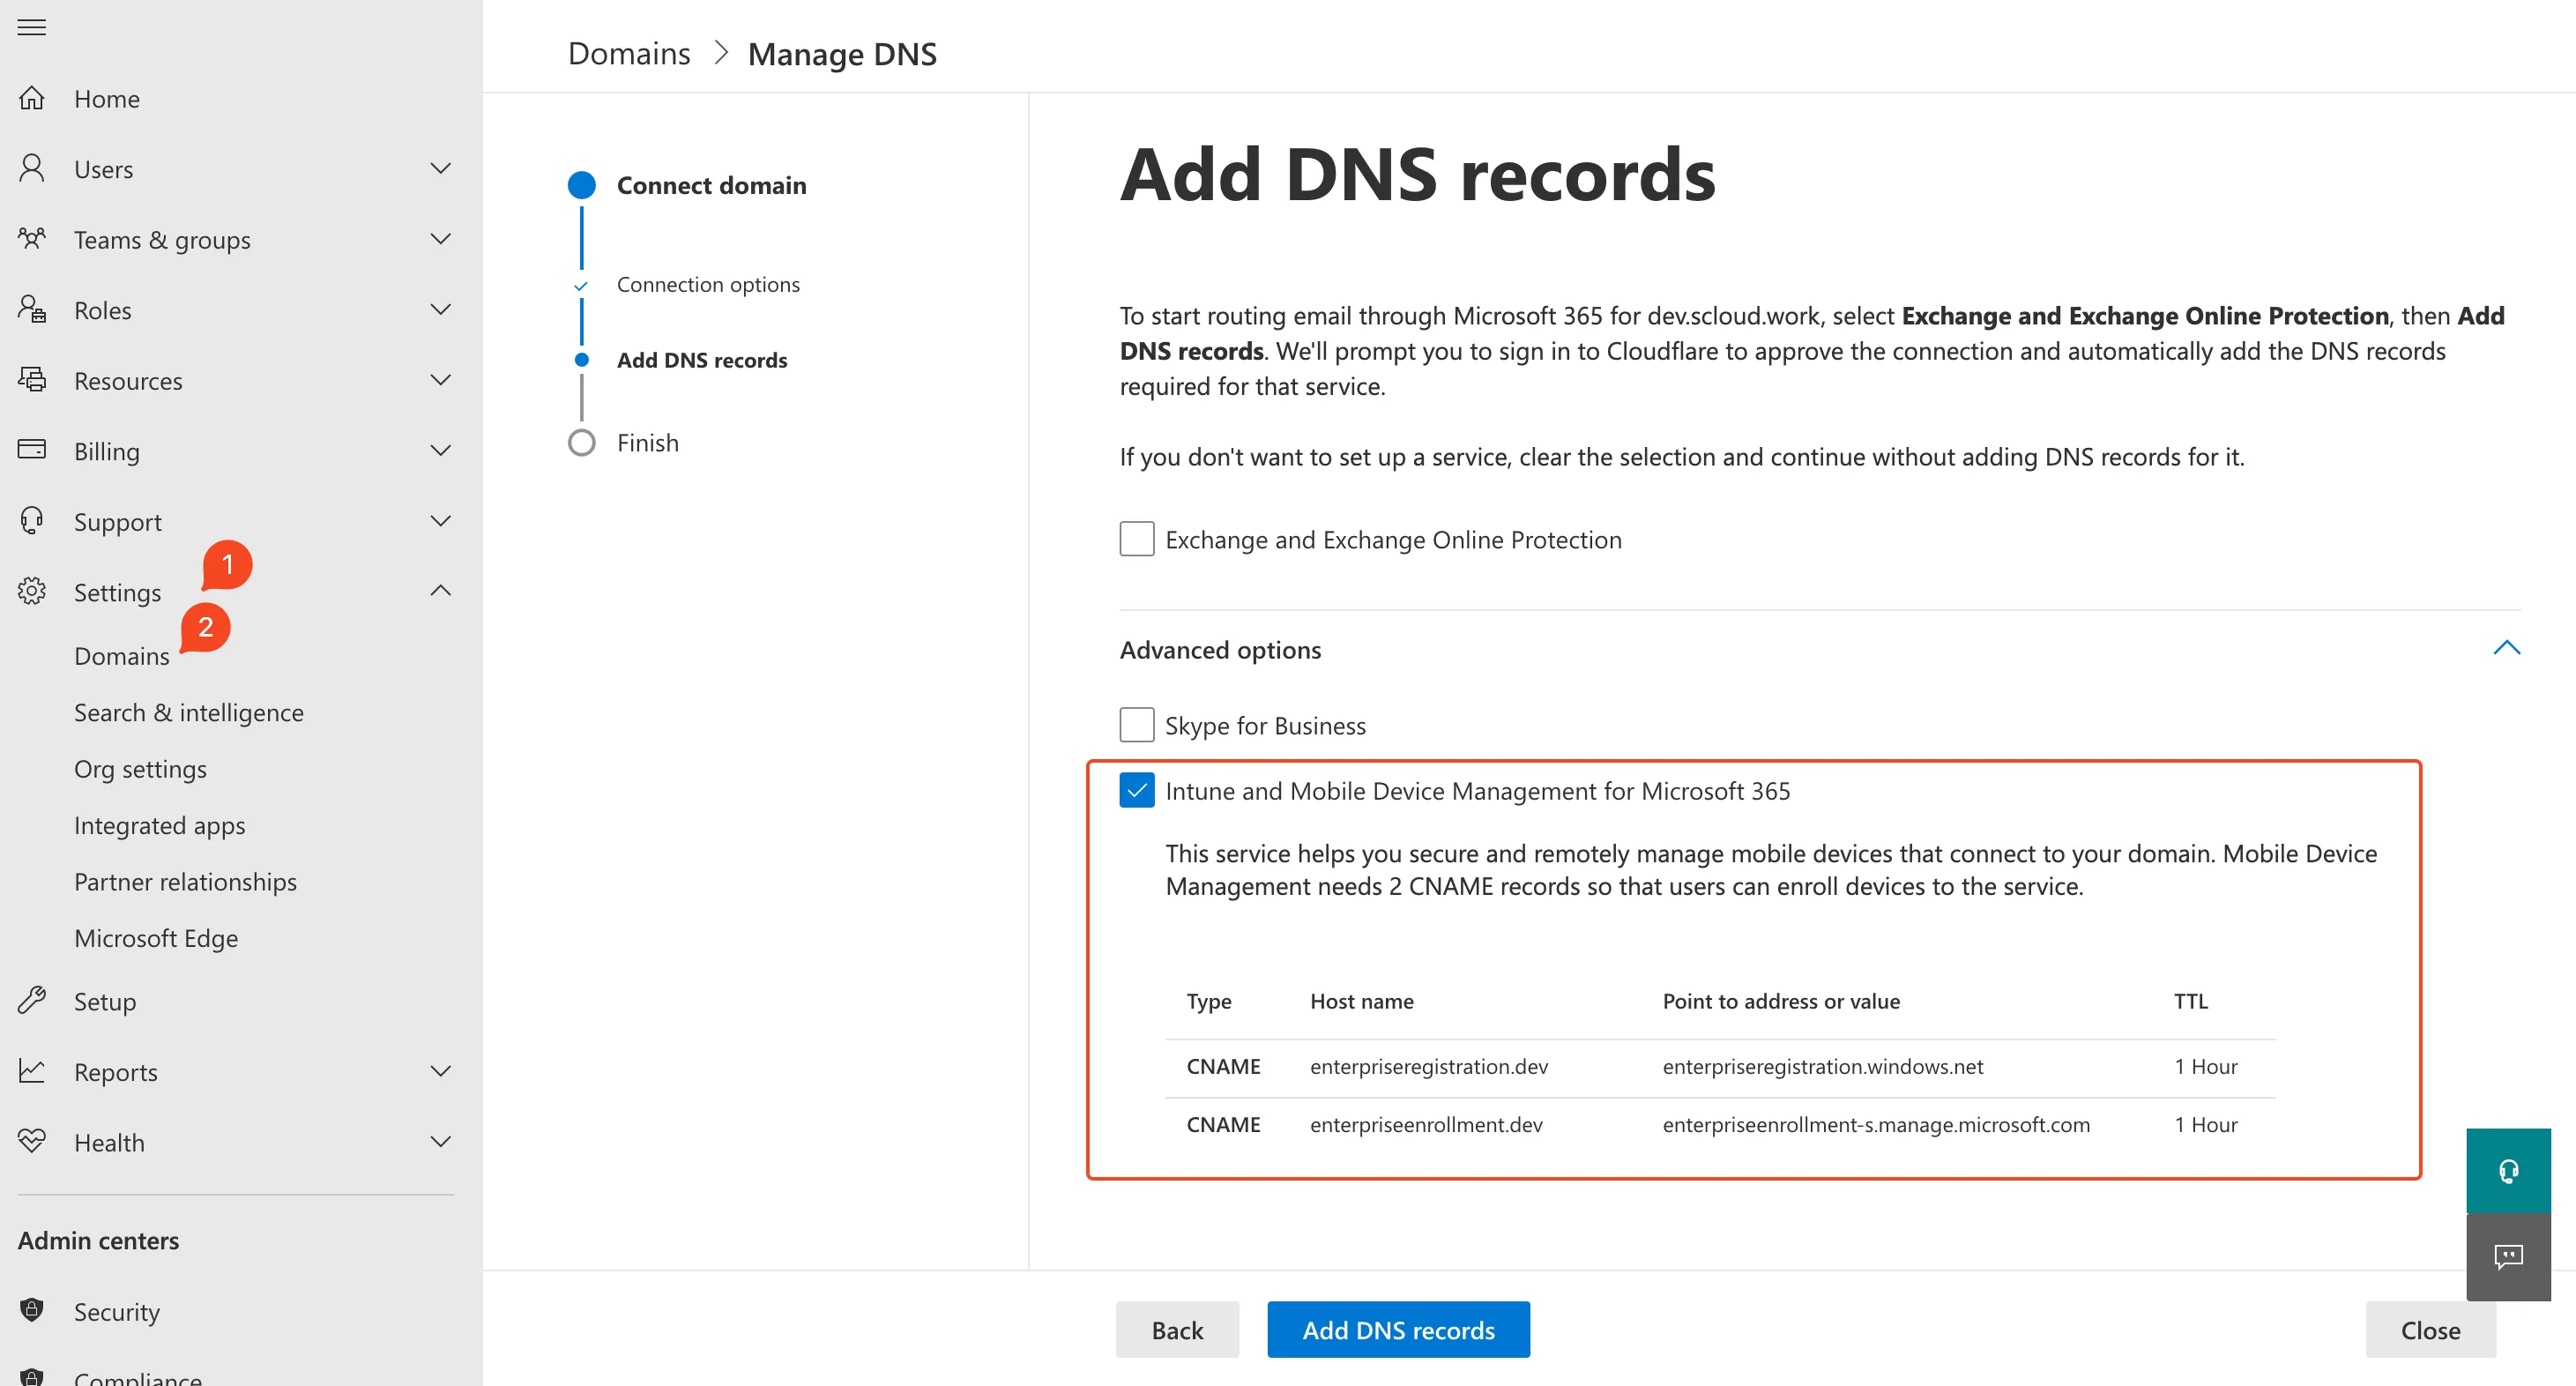Image resolution: width=2576 pixels, height=1386 pixels.
Task: Click the Admin centers heading
Action: tap(98, 1240)
